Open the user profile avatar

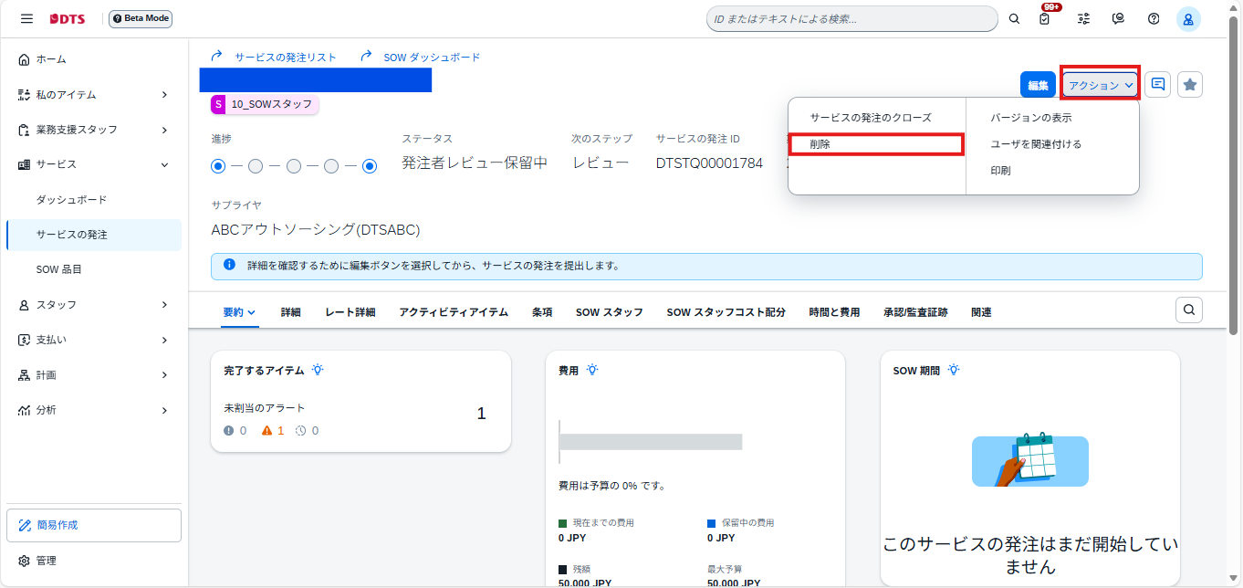click(x=1188, y=19)
